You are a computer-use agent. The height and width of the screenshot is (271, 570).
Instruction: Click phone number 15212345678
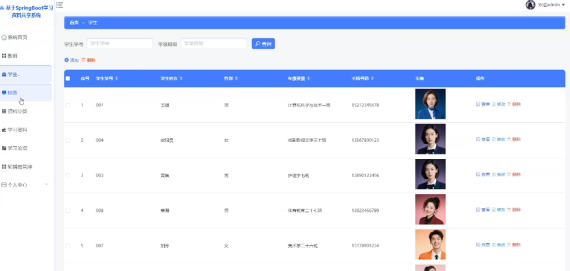(x=365, y=105)
